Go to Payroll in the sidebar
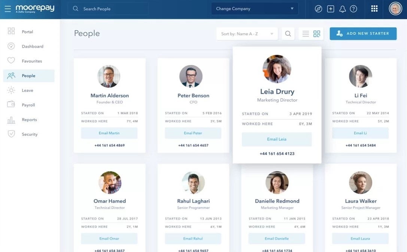This screenshot has width=407, height=252. pyautogui.click(x=28, y=105)
